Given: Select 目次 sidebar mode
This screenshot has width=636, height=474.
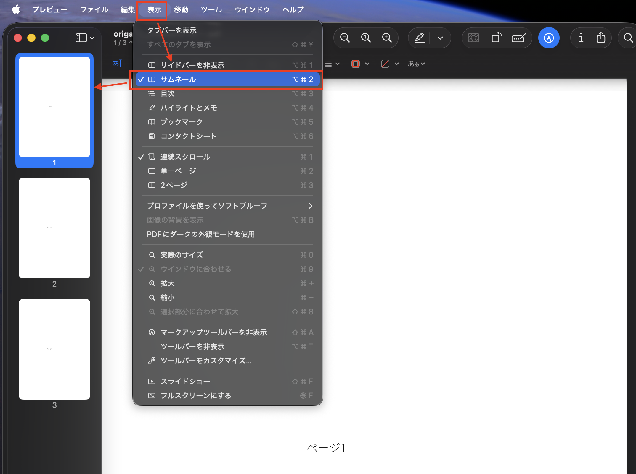Looking at the screenshot, I should tap(227, 93).
